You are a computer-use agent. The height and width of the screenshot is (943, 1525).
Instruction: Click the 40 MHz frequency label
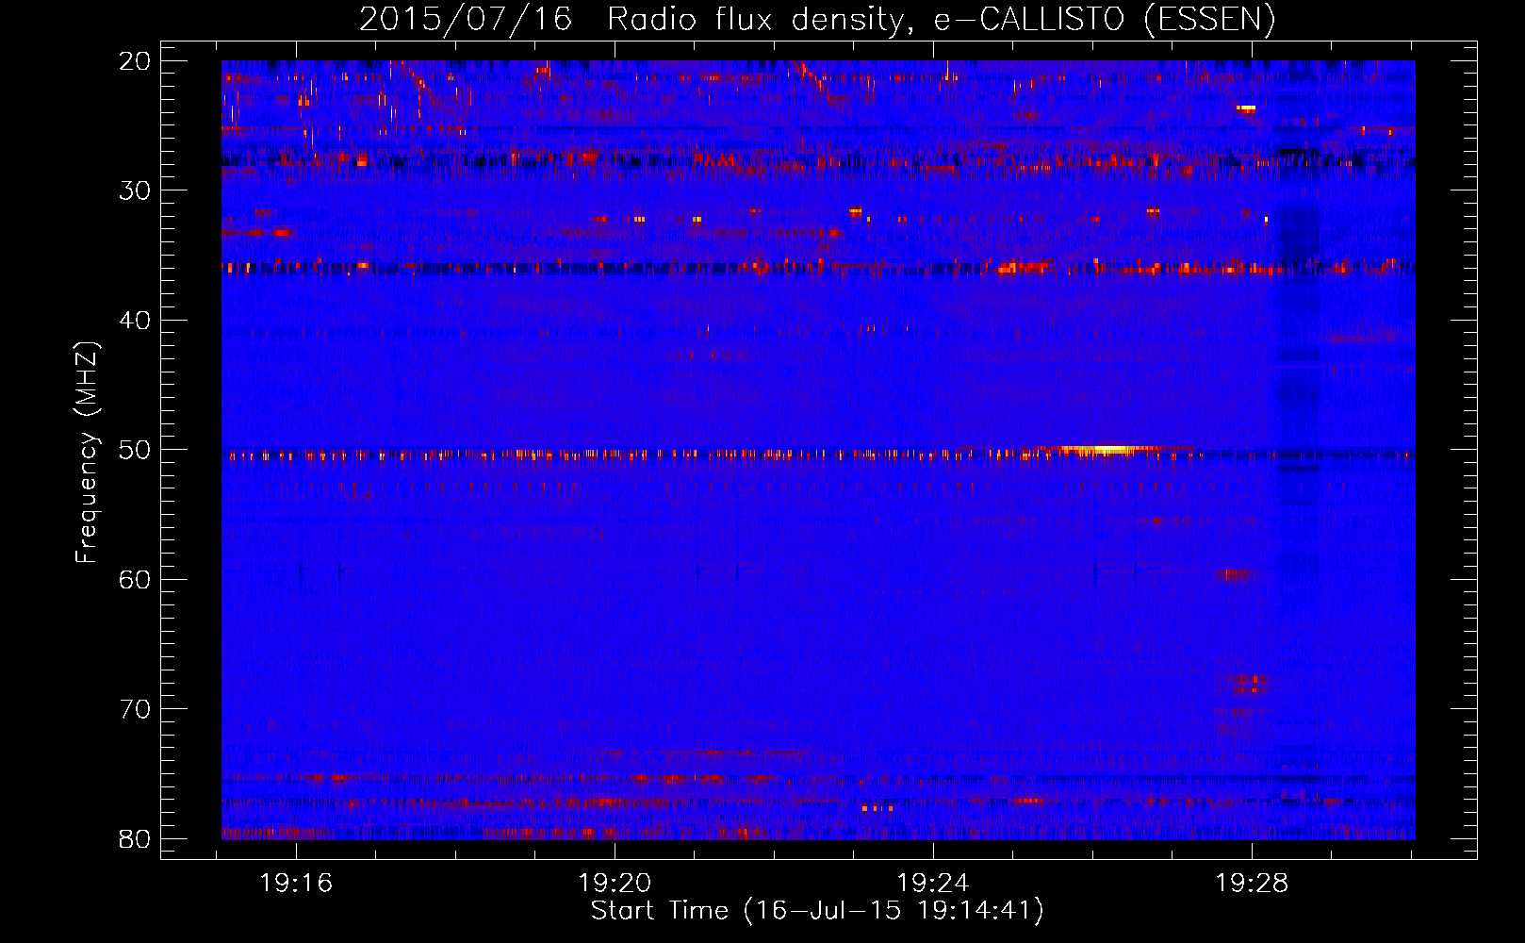(x=135, y=321)
